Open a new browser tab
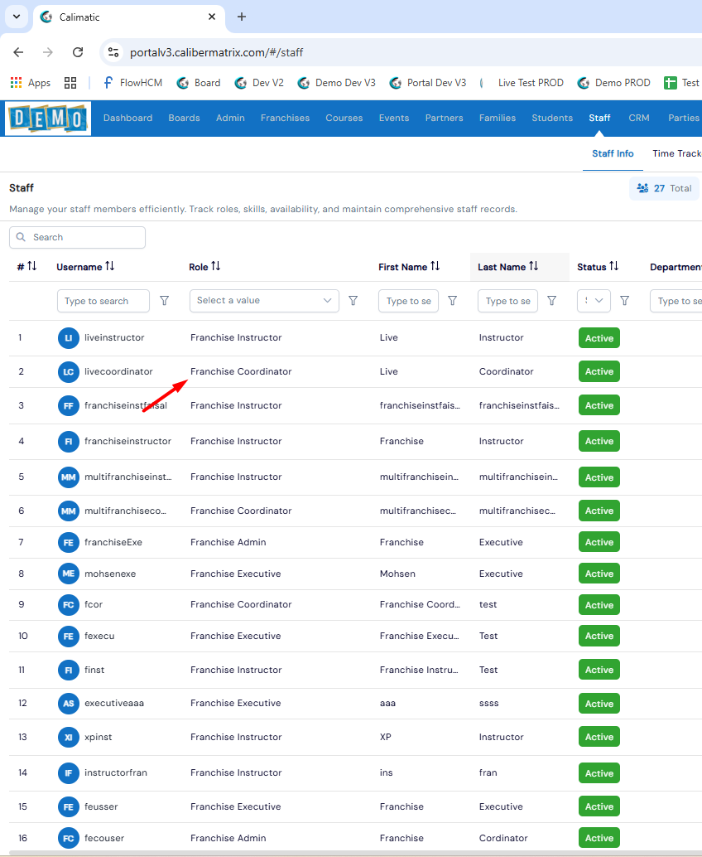Viewport: 702px width, 857px height. 241,17
